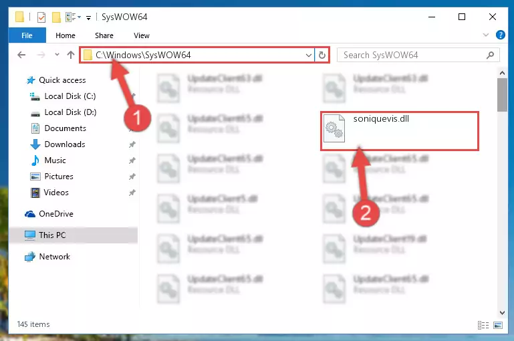Open the Share ribbon tab

pos(104,35)
